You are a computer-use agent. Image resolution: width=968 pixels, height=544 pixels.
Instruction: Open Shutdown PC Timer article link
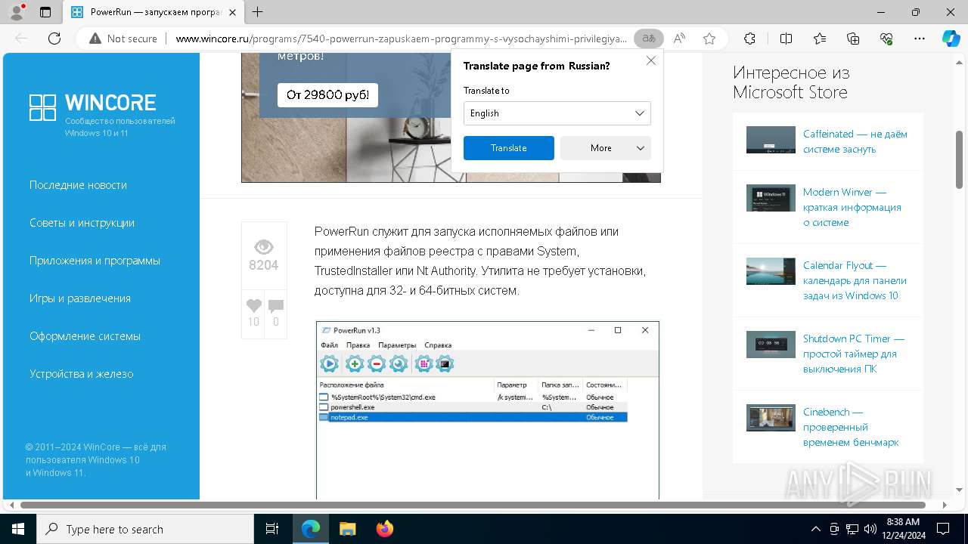point(854,354)
